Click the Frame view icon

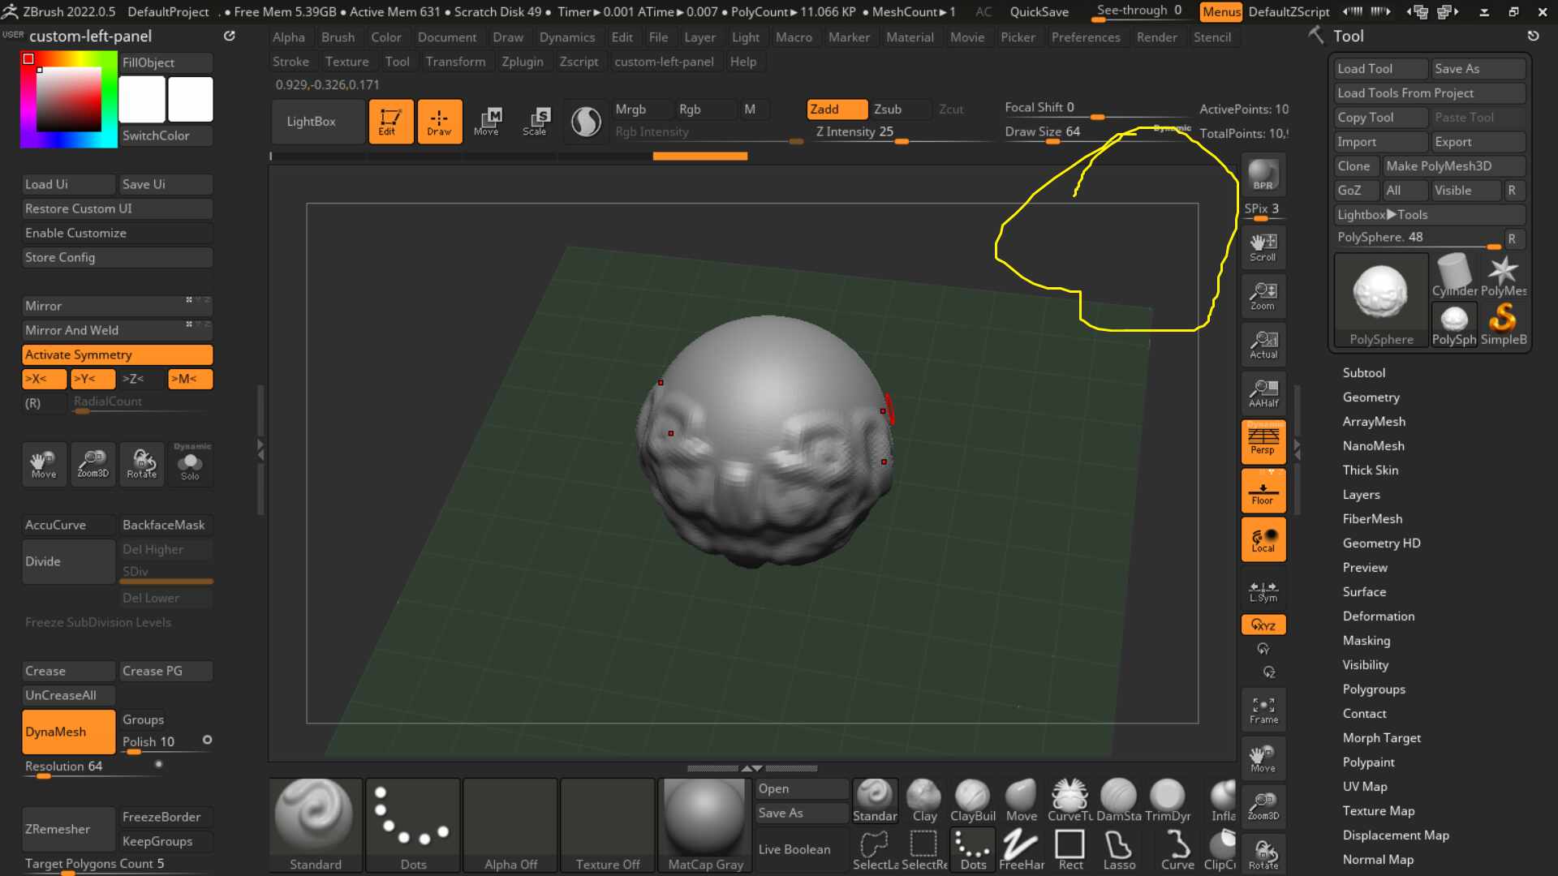click(1263, 711)
